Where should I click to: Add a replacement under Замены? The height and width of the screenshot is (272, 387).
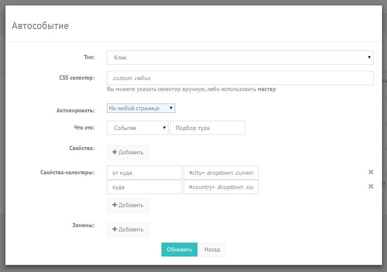click(128, 229)
